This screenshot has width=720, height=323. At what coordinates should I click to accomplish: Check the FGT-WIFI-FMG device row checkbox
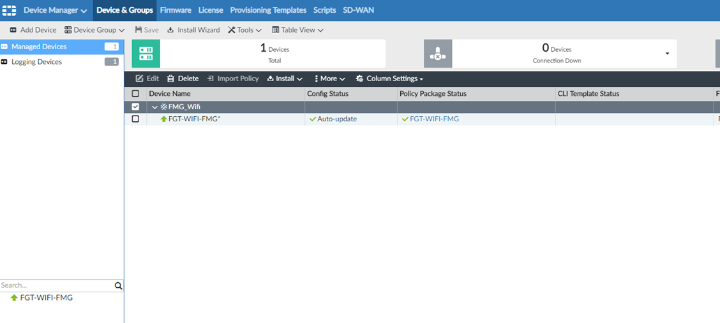135,119
